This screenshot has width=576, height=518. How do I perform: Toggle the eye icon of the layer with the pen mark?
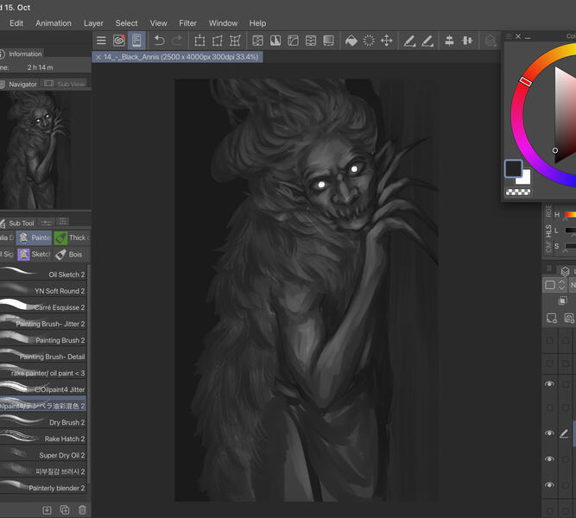549,433
